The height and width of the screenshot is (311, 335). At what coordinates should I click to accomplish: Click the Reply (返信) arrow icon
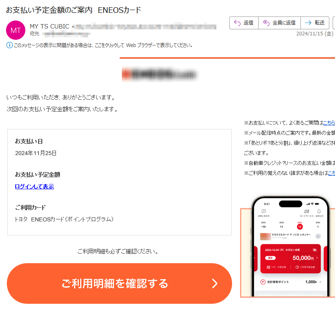click(x=237, y=23)
